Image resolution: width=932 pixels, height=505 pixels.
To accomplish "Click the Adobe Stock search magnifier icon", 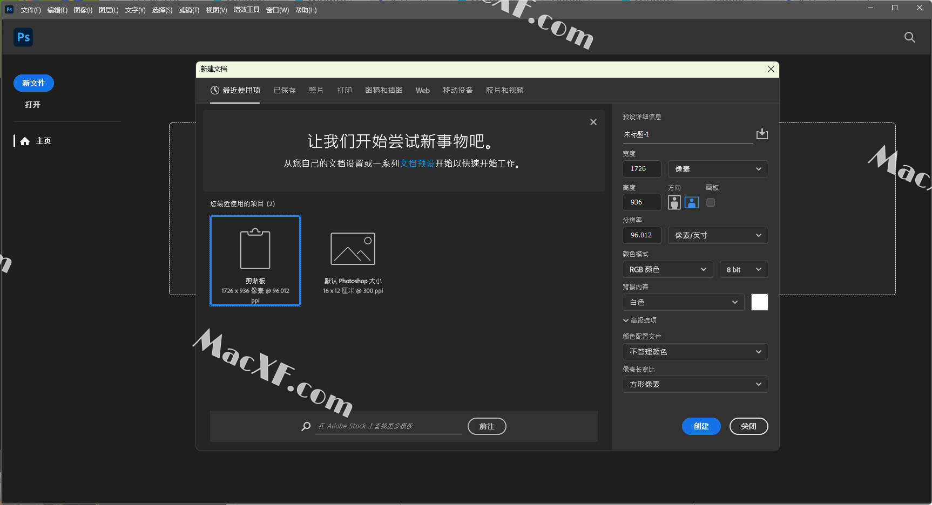I will [x=306, y=426].
